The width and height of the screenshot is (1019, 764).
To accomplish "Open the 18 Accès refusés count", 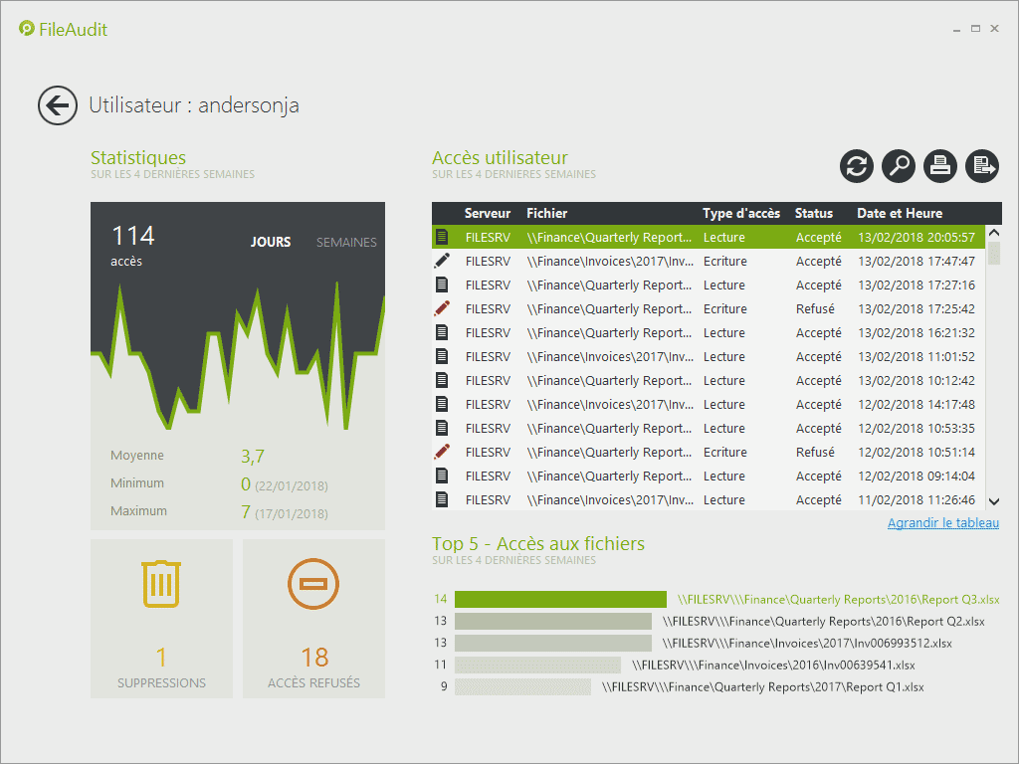I will 314,658.
